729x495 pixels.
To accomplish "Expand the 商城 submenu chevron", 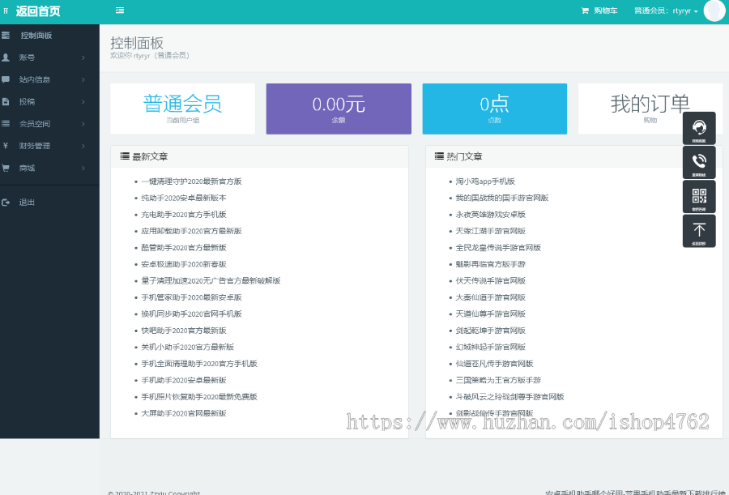I will 83,168.
